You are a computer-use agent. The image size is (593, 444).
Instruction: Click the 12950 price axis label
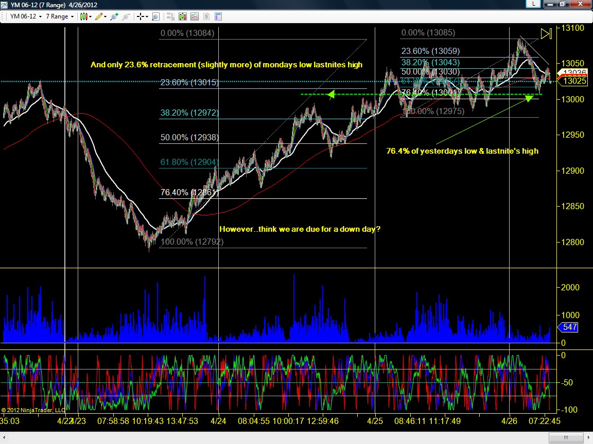pos(572,135)
